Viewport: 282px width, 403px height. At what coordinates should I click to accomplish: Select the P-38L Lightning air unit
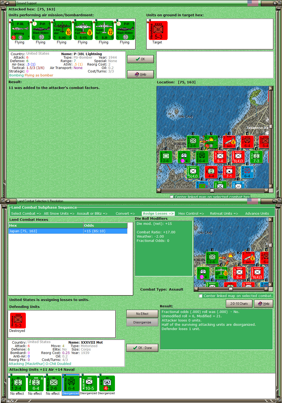click(20, 30)
